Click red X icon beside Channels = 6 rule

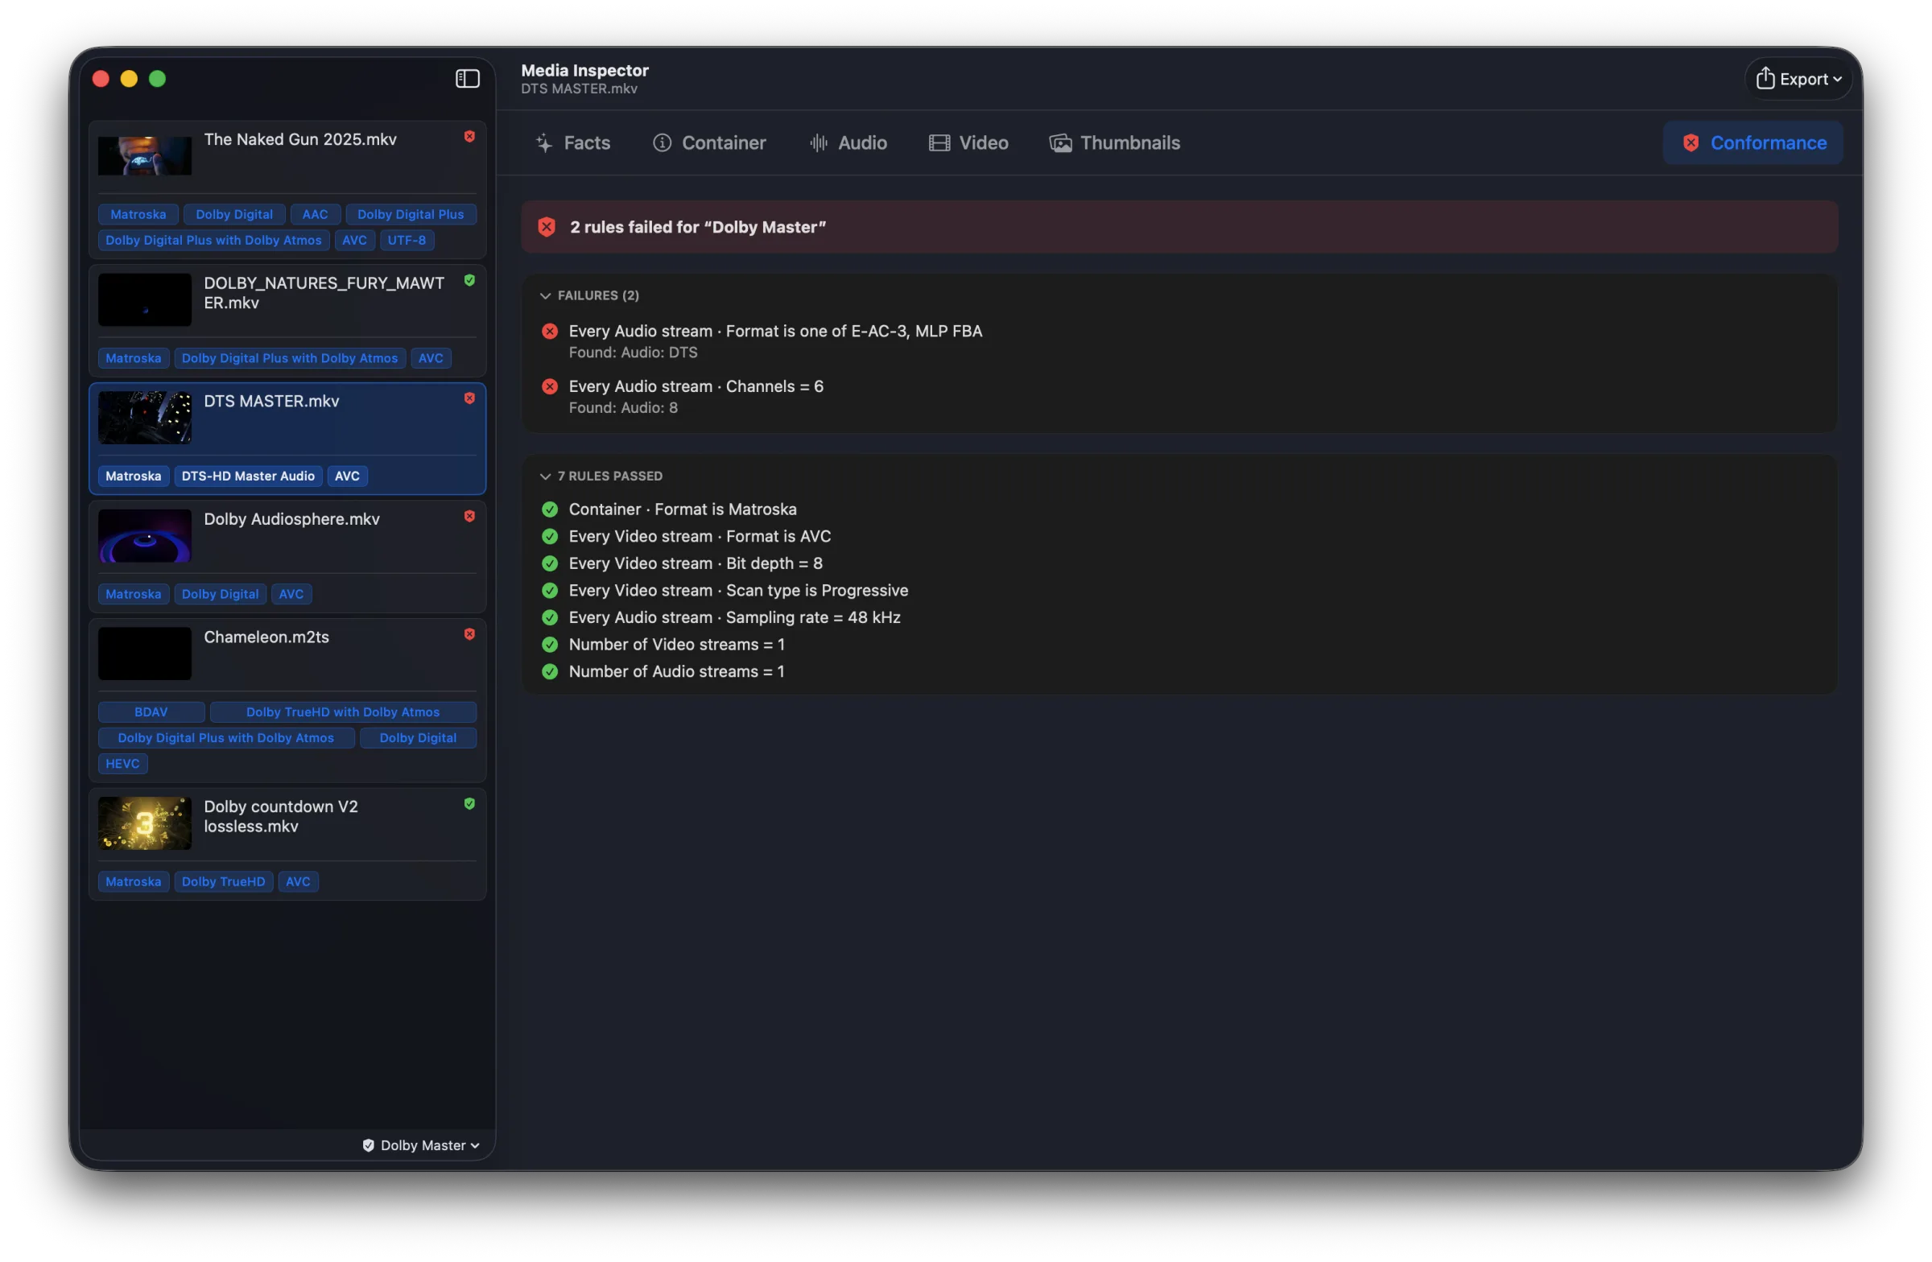(550, 386)
